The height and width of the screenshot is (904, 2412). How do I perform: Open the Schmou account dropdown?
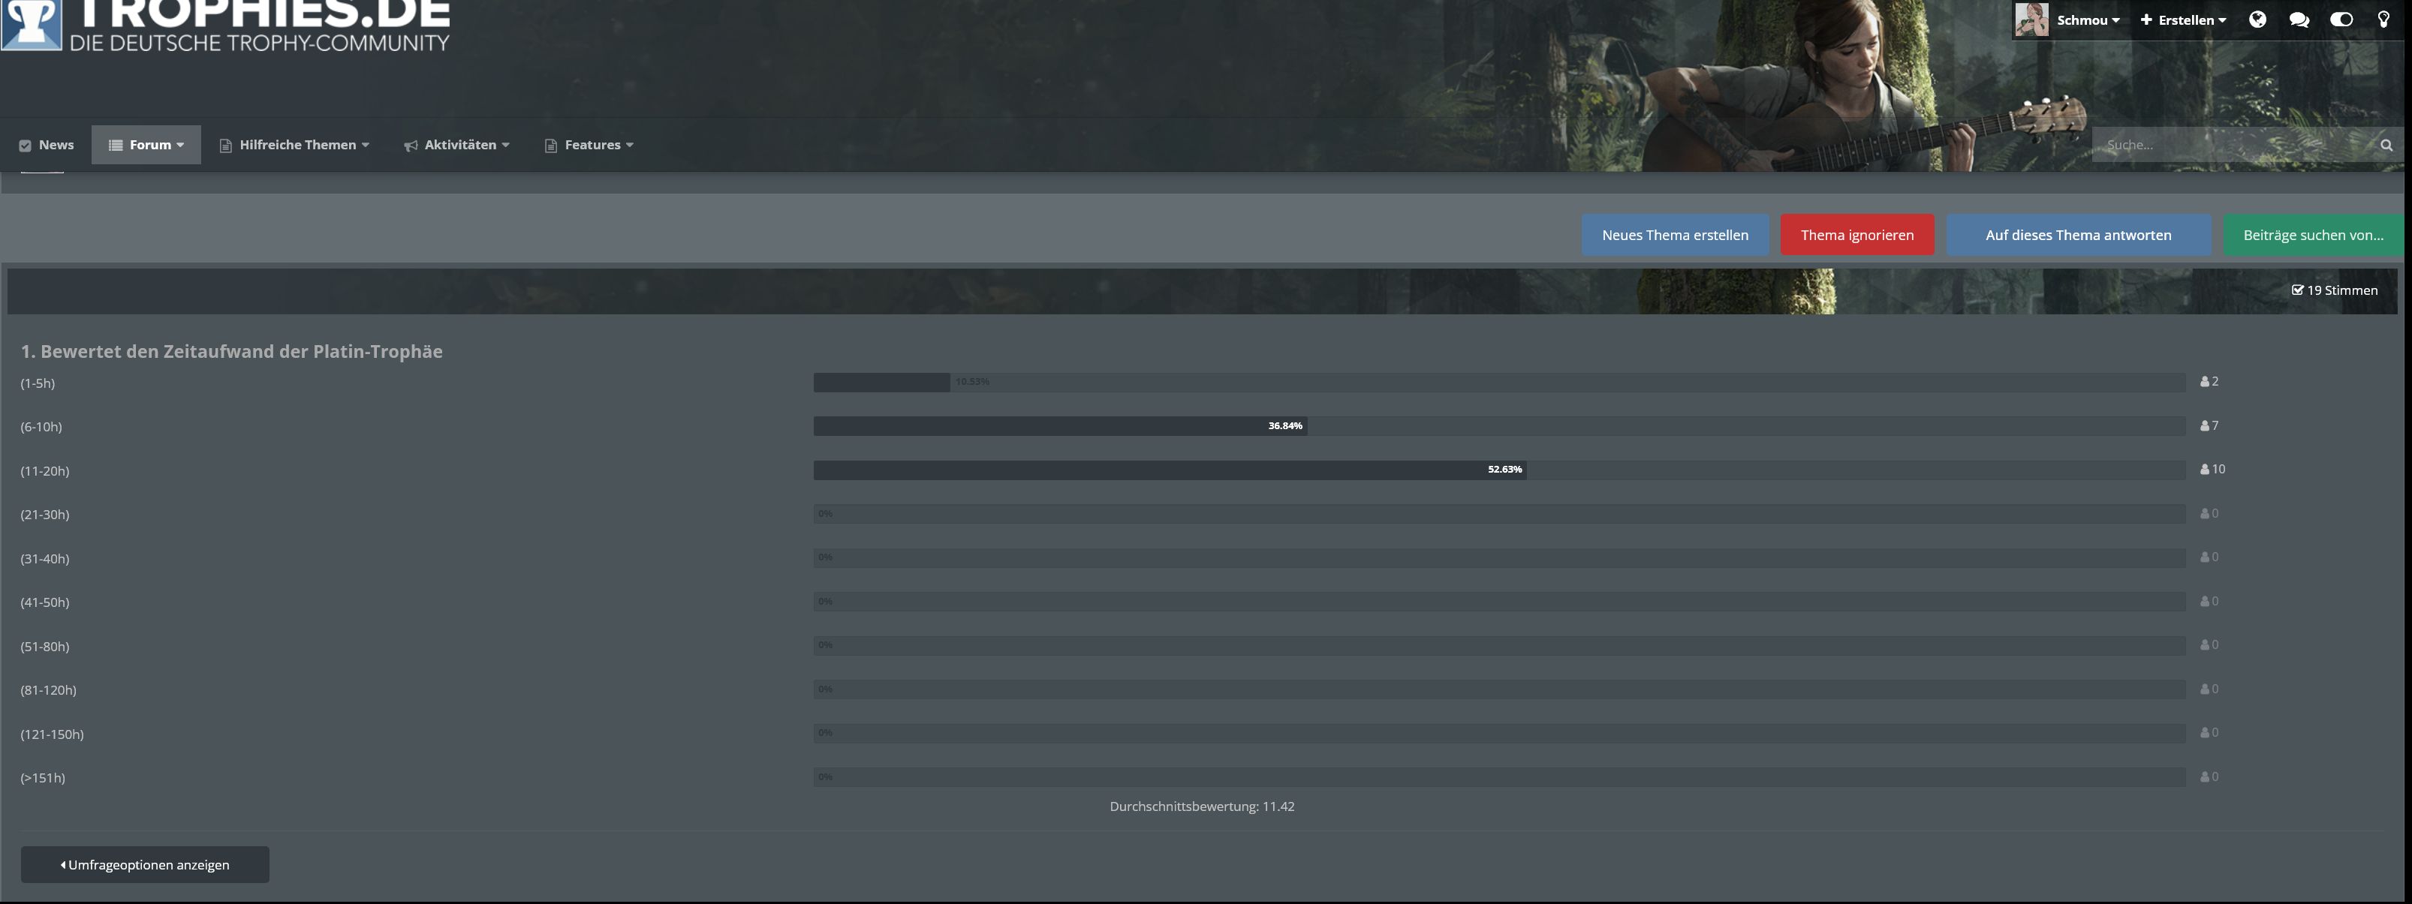coord(2088,20)
